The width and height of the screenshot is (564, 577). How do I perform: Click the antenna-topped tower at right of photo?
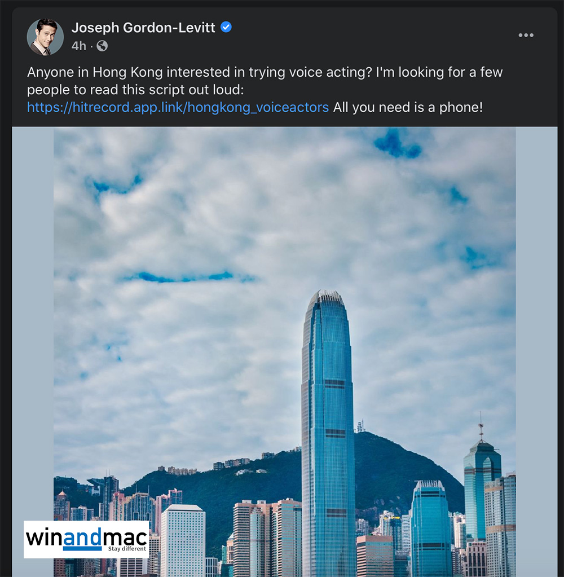point(482,486)
